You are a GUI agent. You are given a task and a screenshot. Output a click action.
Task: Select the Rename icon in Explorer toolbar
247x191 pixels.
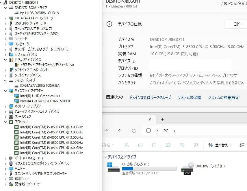(x=168, y=145)
